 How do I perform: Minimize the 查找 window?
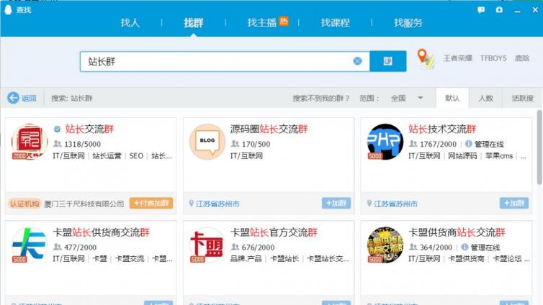click(517, 10)
